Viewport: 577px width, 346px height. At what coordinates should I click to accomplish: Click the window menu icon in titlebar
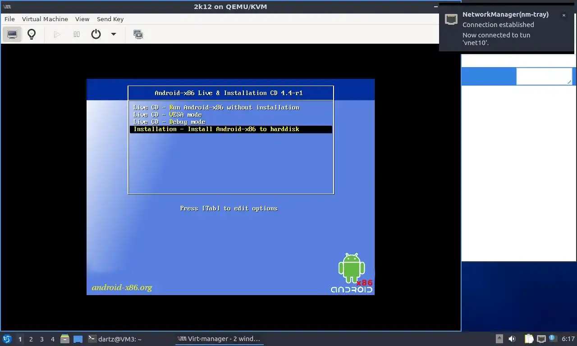pyautogui.click(x=7, y=7)
